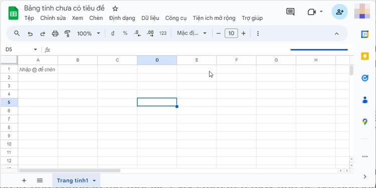The height and width of the screenshot is (188, 376).
Task: Select the font size field showing 10
Action: (231, 33)
